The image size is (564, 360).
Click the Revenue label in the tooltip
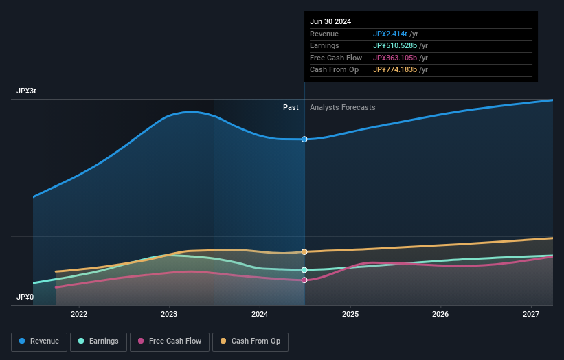click(324, 34)
